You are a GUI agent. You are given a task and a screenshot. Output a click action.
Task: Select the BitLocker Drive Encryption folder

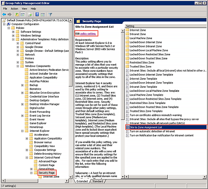click(x=44, y=93)
